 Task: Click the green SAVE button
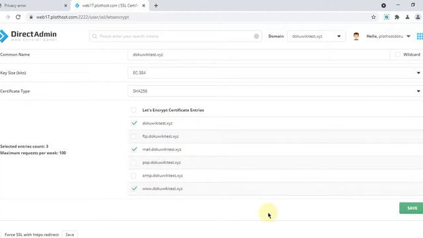pyautogui.click(x=412, y=208)
